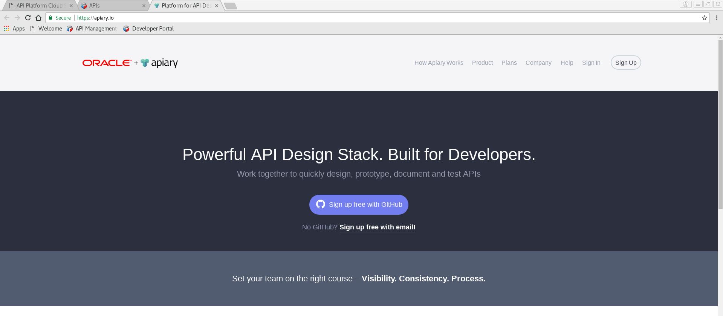Screen dimensions: 723x316
Task: Click Sign up free with email link
Action: coord(377,227)
